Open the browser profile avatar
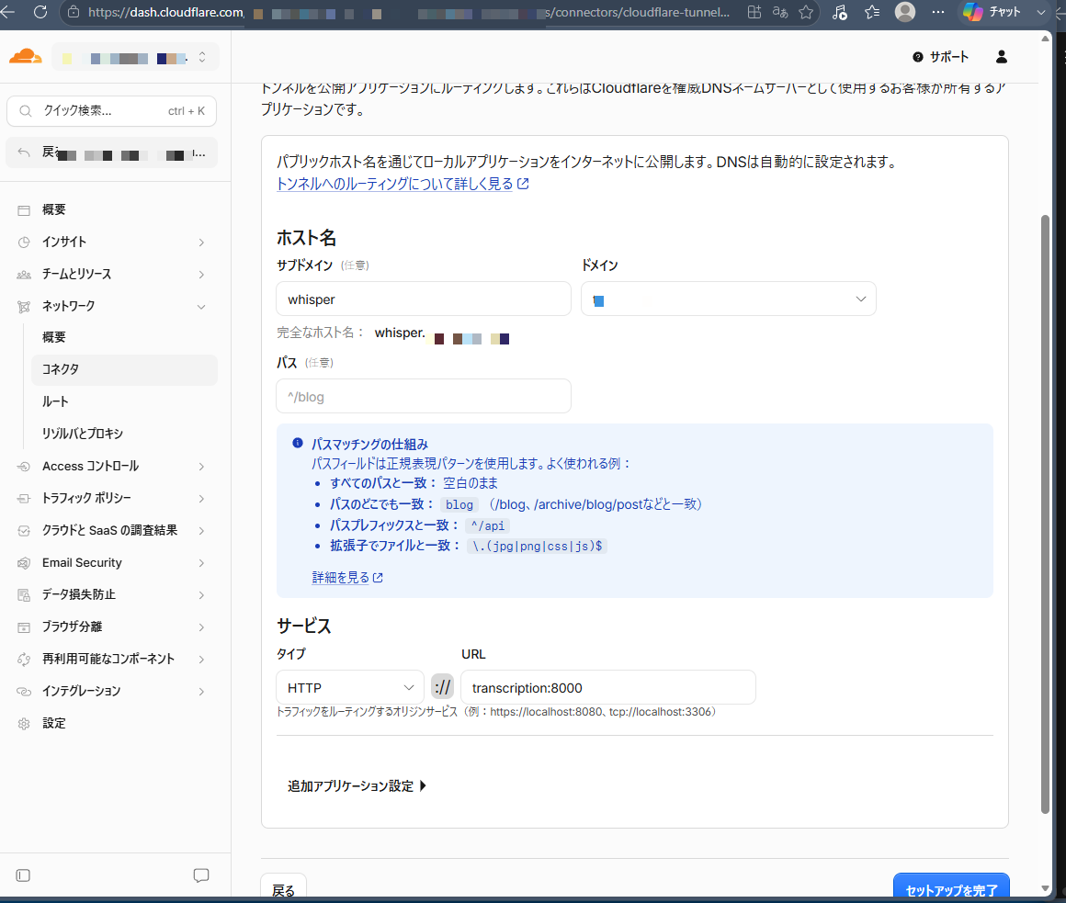 [905, 12]
